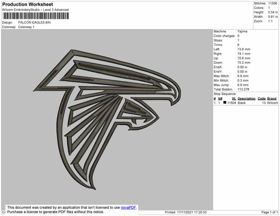This screenshot has height=216, width=280.
Task: Select the 'Wilcom' brand cell
Action: (x=273, y=103)
